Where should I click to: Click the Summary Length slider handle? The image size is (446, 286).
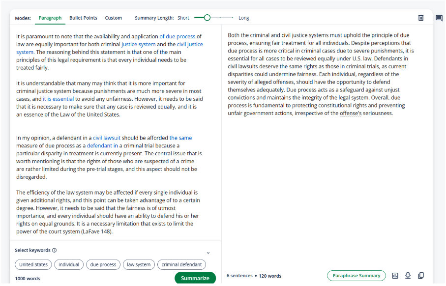pos(207,18)
